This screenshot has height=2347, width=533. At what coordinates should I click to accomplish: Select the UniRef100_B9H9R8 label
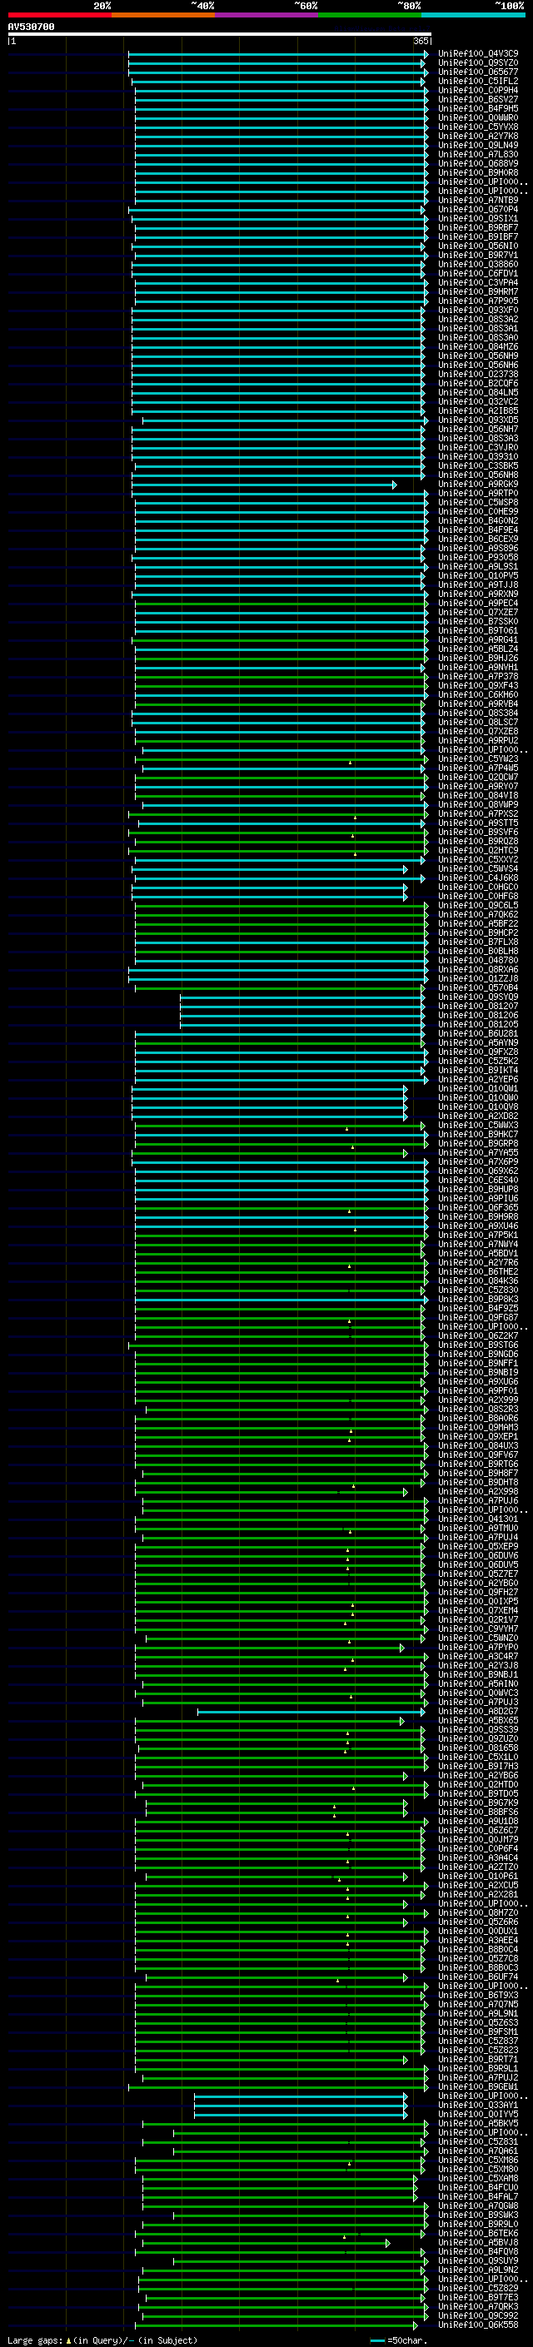(x=477, y=1216)
